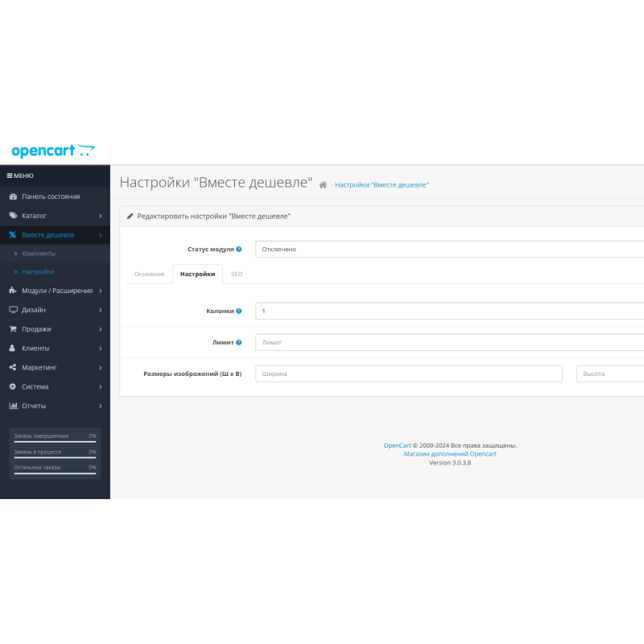Open the SEO tab

[236, 274]
